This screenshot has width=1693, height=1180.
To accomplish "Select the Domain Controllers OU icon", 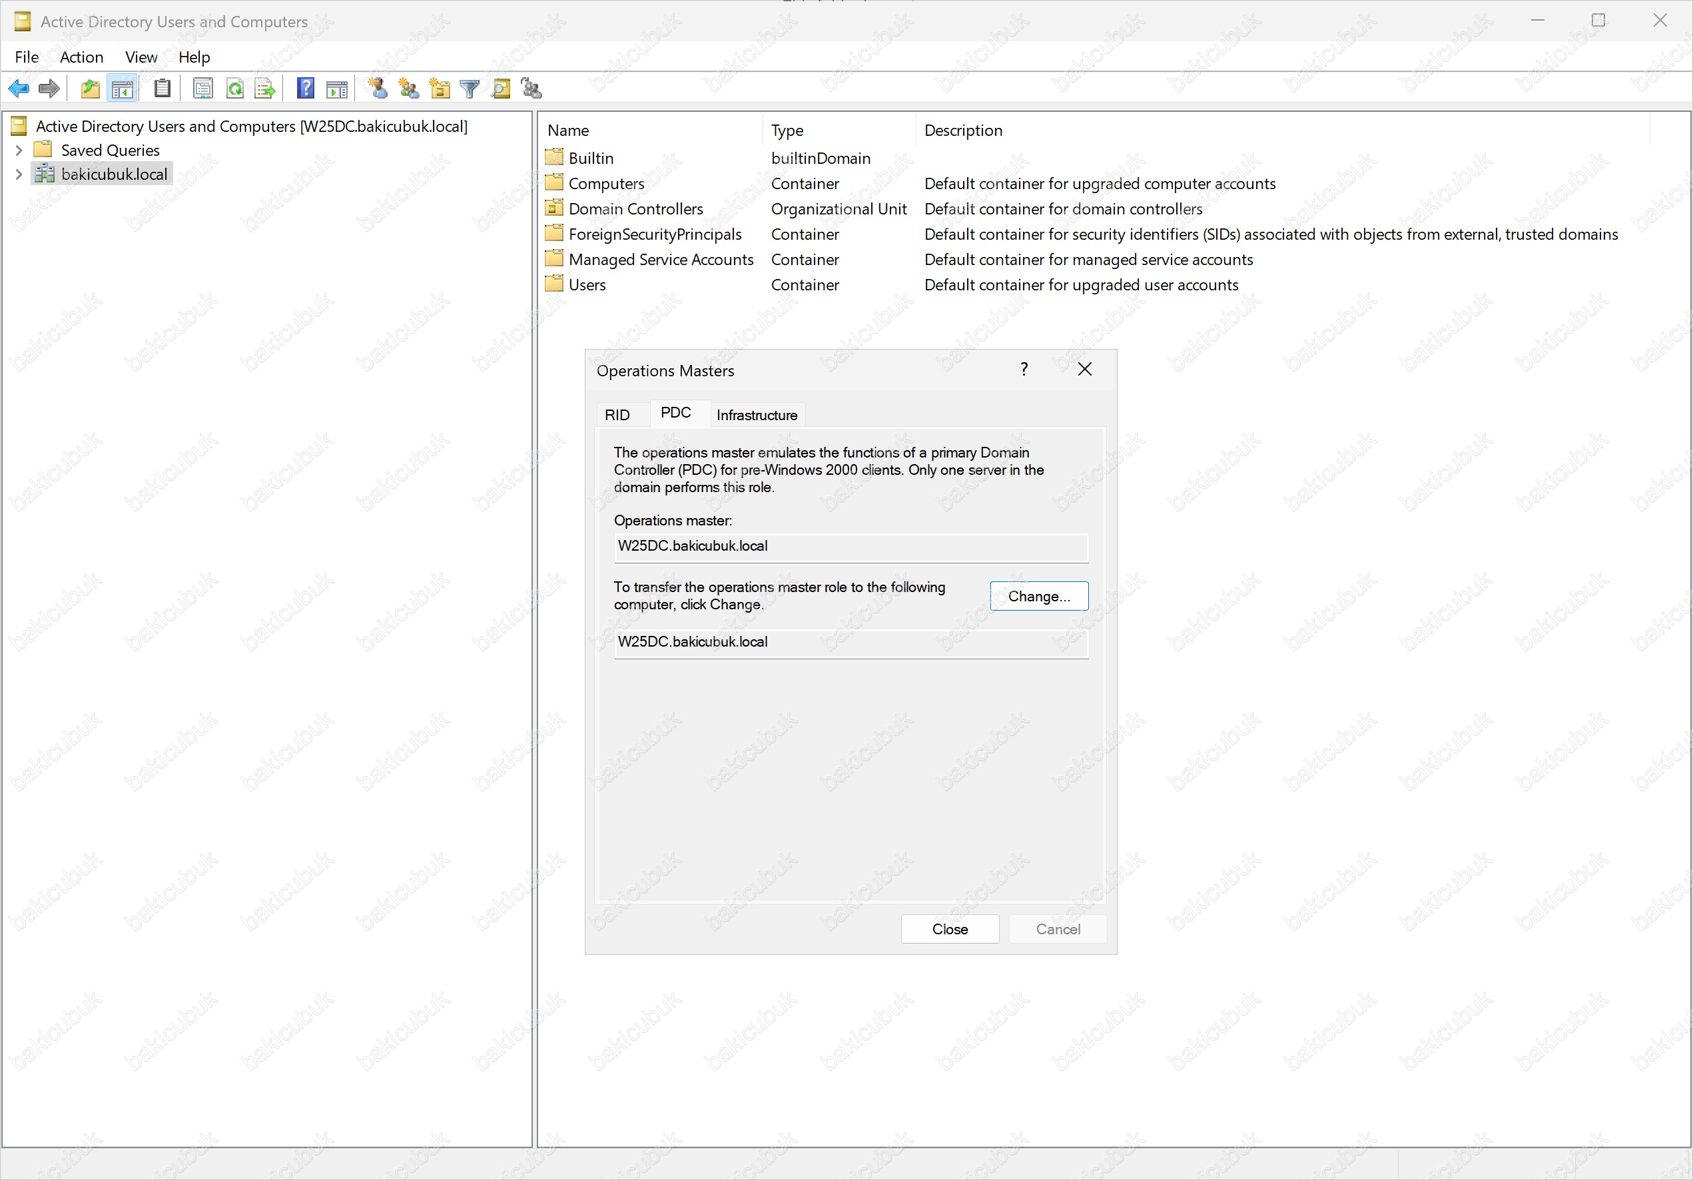I will [x=555, y=208].
